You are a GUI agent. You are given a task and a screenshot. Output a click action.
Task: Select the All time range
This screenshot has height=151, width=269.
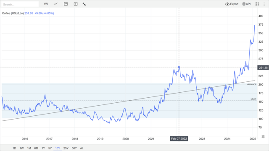point(82,148)
